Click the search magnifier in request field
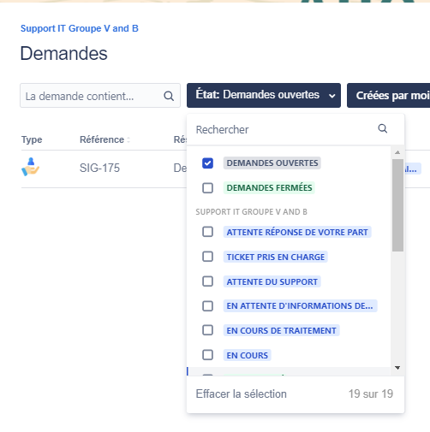The image size is (430, 432). 169,96
